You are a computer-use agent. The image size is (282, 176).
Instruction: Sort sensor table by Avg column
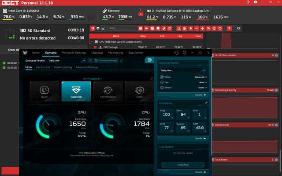pyautogui.click(x=180, y=36)
